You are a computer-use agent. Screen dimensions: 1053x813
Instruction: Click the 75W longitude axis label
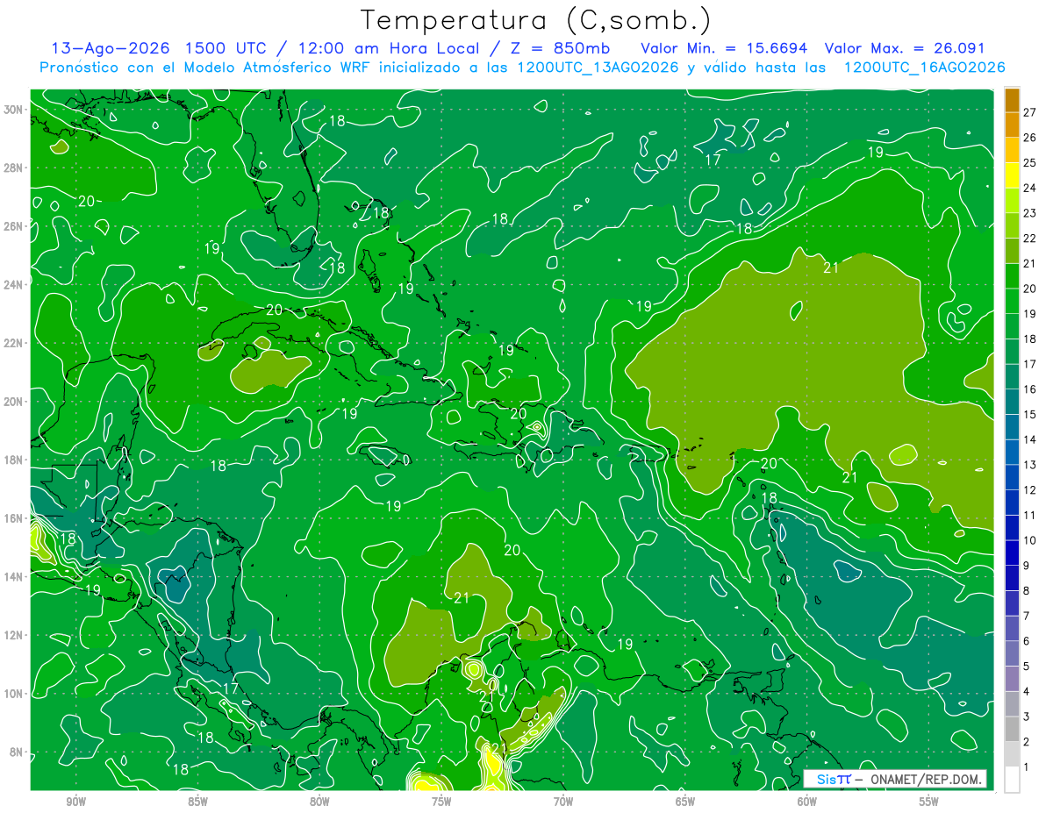pyautogui.click(x=441, y=802)
